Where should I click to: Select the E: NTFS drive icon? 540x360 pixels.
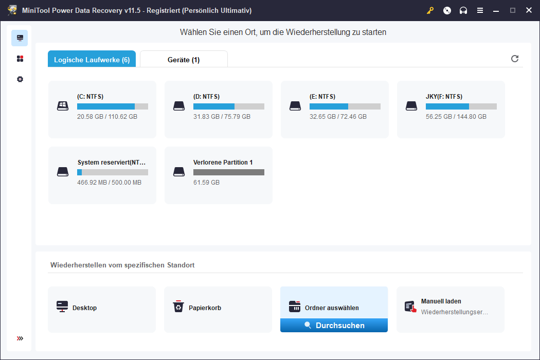click(x=295, y=106)
